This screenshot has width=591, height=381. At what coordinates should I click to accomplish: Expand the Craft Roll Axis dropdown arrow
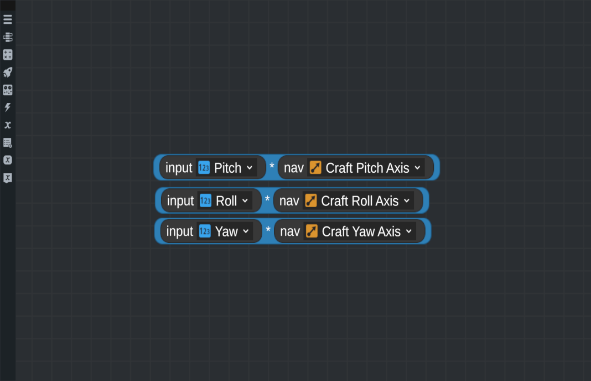tap(407, 201)
